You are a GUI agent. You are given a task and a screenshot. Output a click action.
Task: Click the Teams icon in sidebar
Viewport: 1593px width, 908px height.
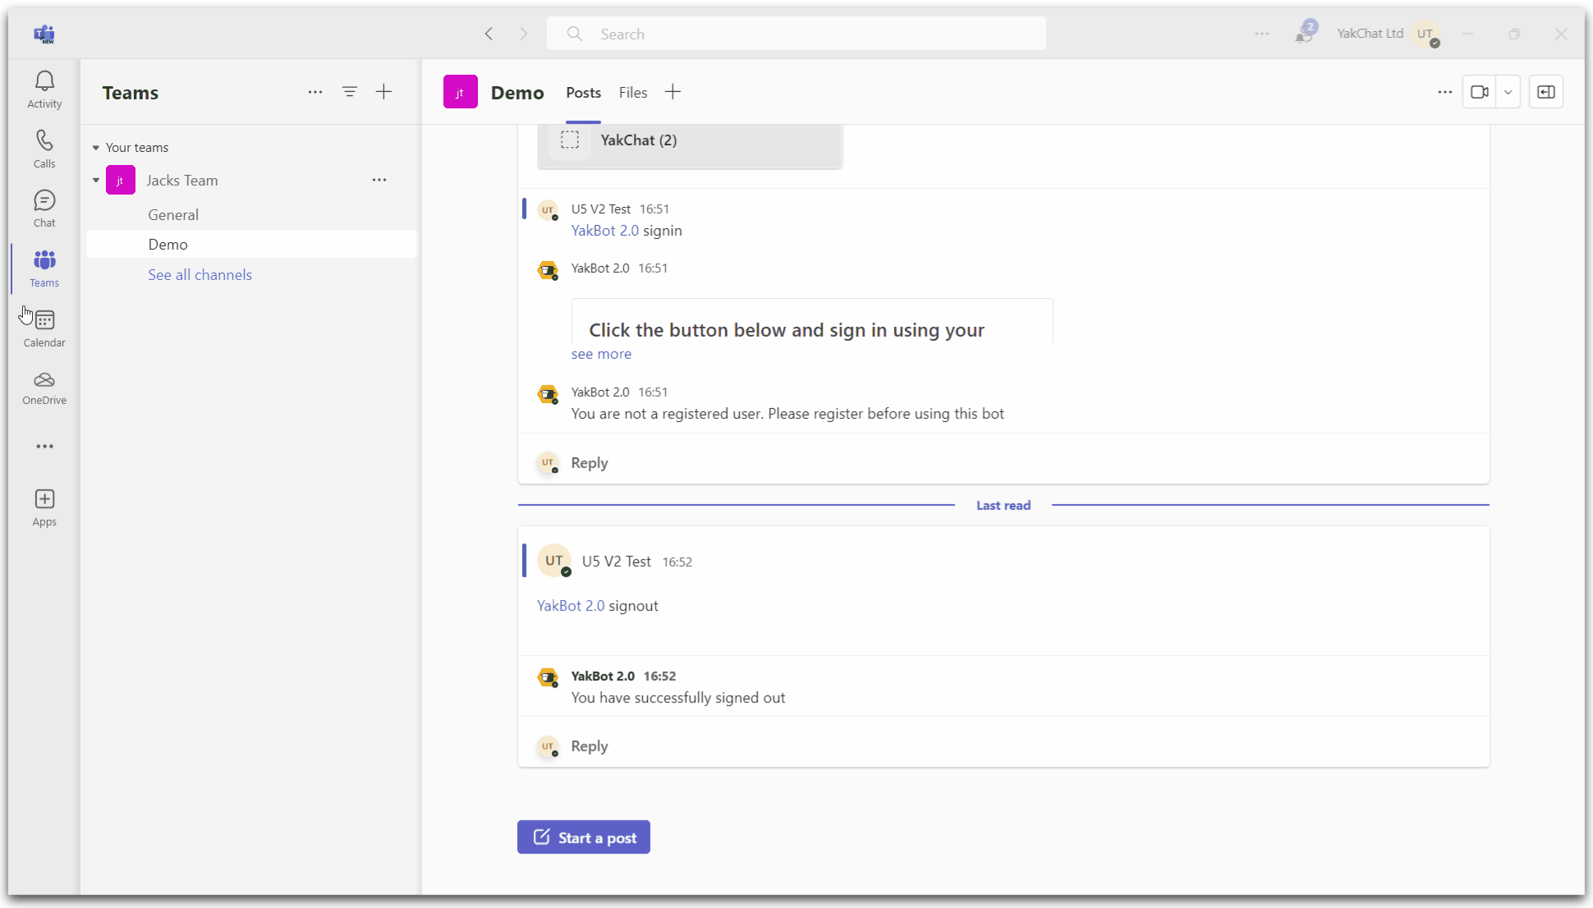[44, 268]
